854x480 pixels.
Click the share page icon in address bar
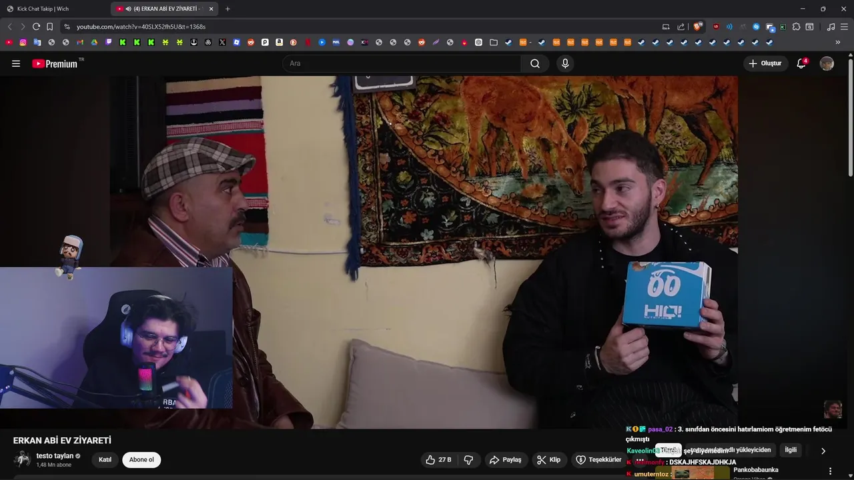coord(681,27)
